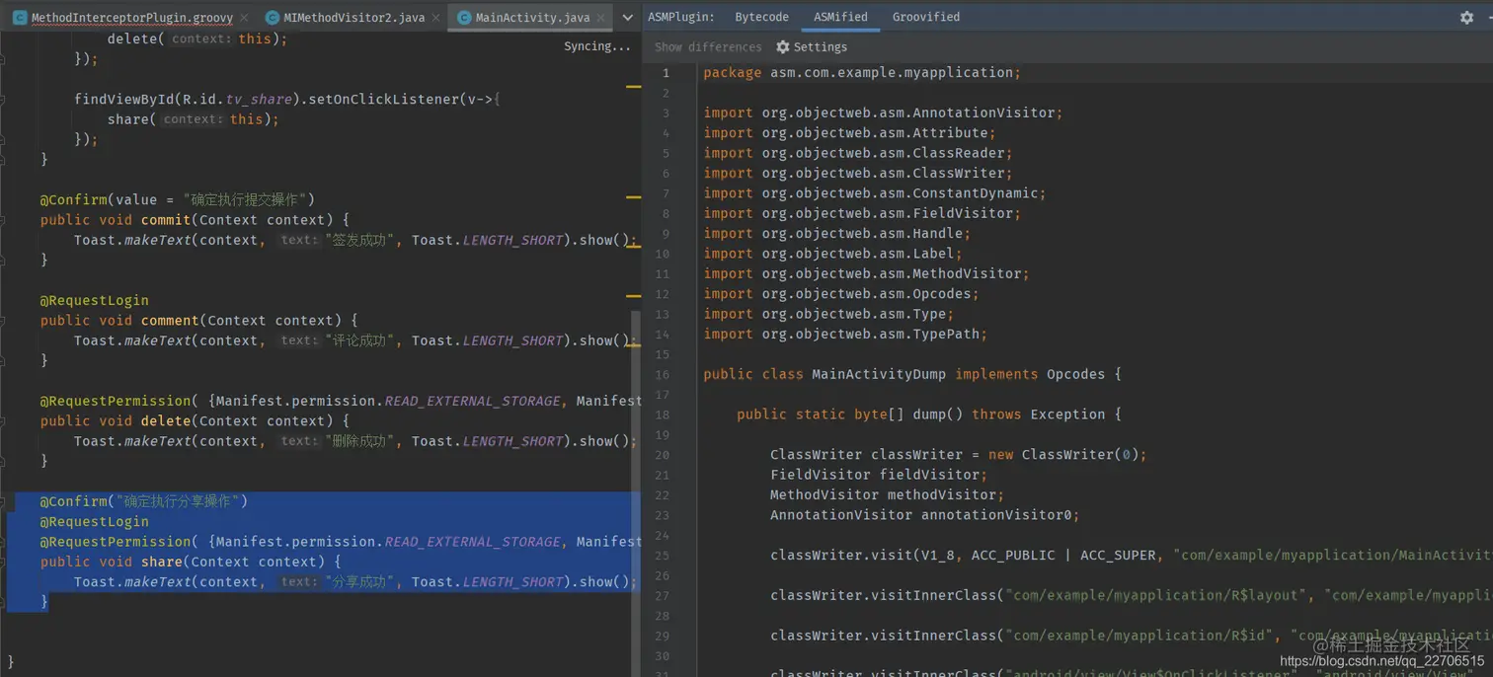Image resolution: width=1493 pixels, height=677 pixels.
Task: Click the @Confirm(value = ...) annotation
Action: [x=178, y=199]
